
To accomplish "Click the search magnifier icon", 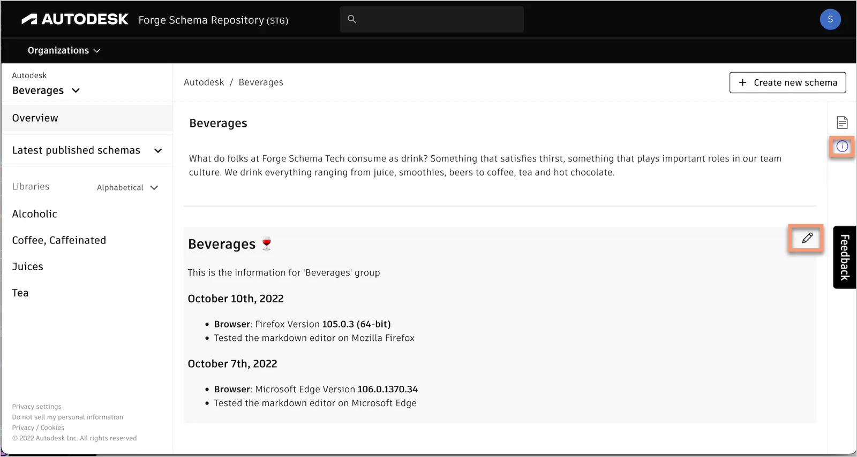I will click(352, 19).
